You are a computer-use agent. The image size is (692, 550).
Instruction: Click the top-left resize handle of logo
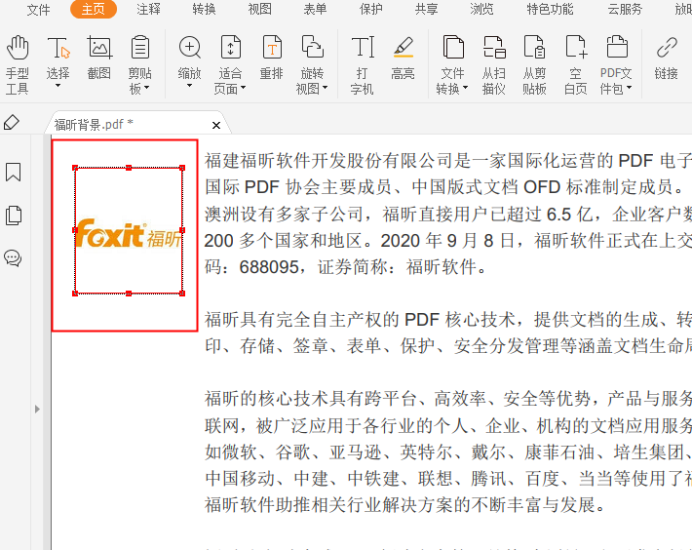pos(75,168)
